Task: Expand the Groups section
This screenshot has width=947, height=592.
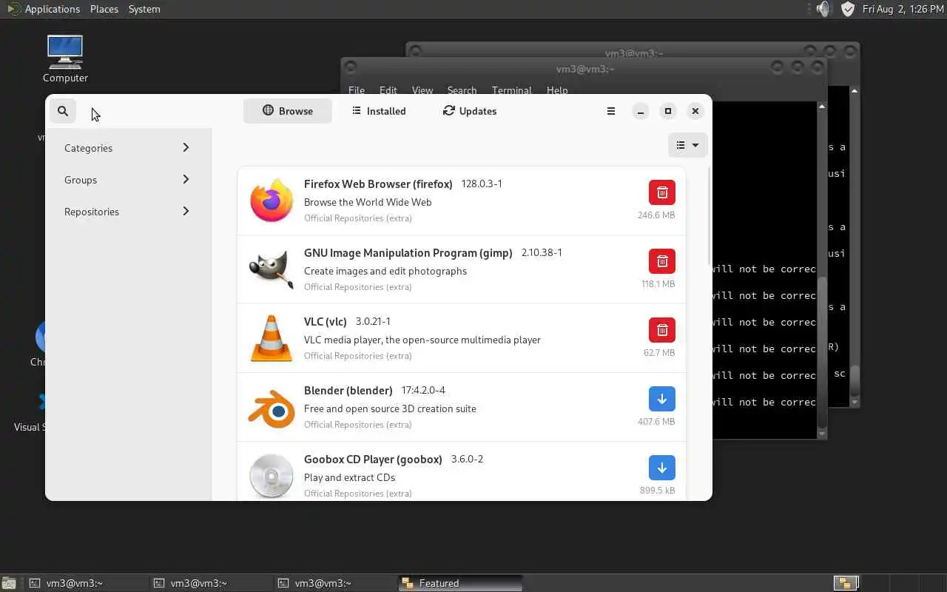Action: [128, 180]
